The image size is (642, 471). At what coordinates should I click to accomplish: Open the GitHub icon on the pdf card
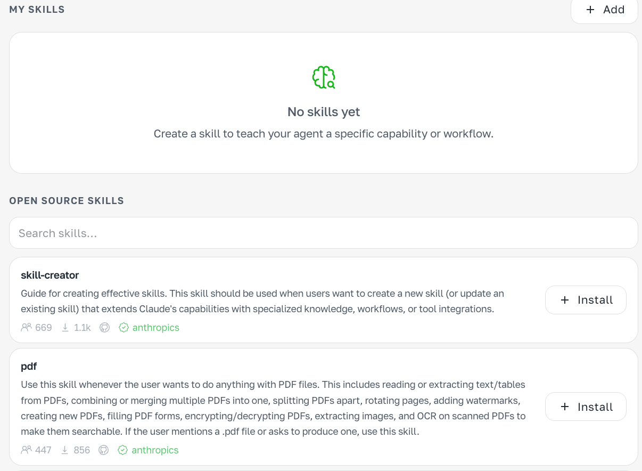[104, 450]
